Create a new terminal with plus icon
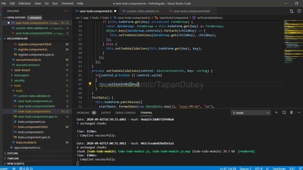Image resolution: width=303 pixels, height=170 pixels. 276,112
